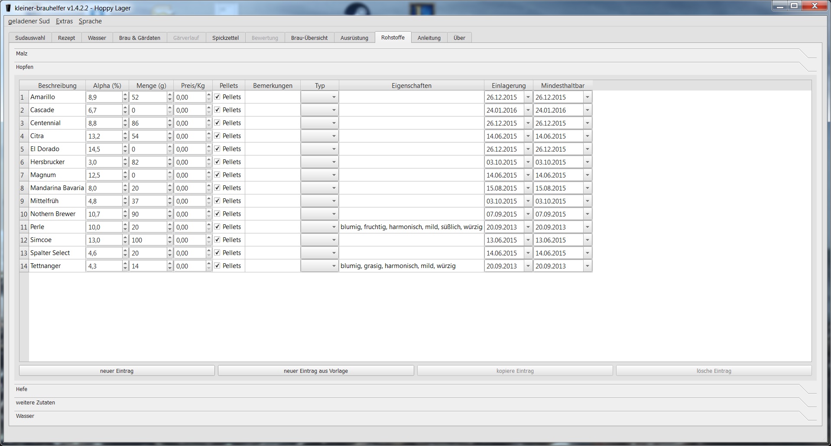
Task: Open the Extras menu
Action: tap(64, 21)
